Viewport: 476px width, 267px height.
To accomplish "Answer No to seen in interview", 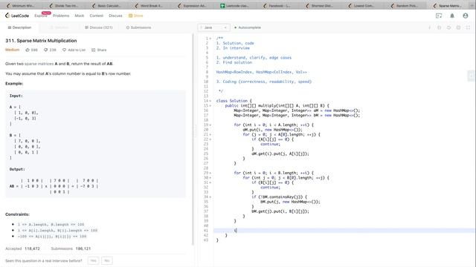I will (107, 260).
